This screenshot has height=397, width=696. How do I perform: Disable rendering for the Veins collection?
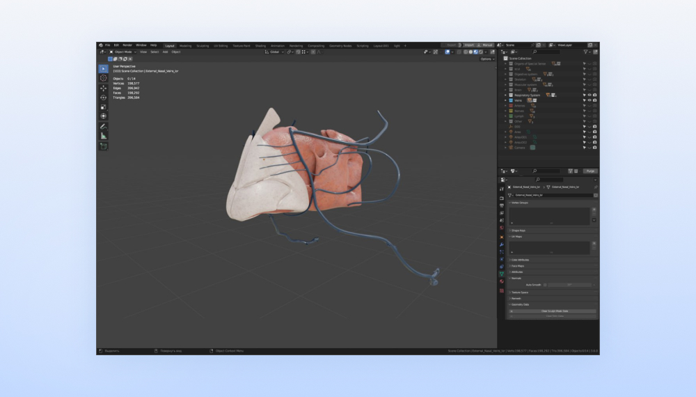tap(595, 100)
